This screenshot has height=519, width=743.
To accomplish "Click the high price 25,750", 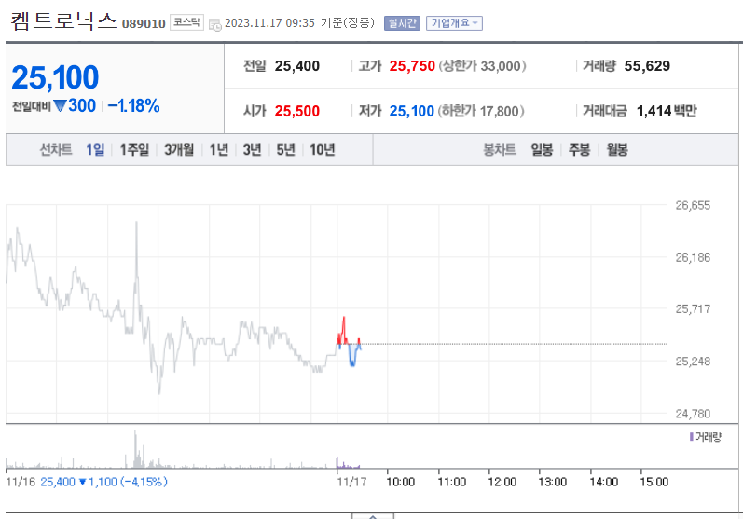I will tap(412, 66).
